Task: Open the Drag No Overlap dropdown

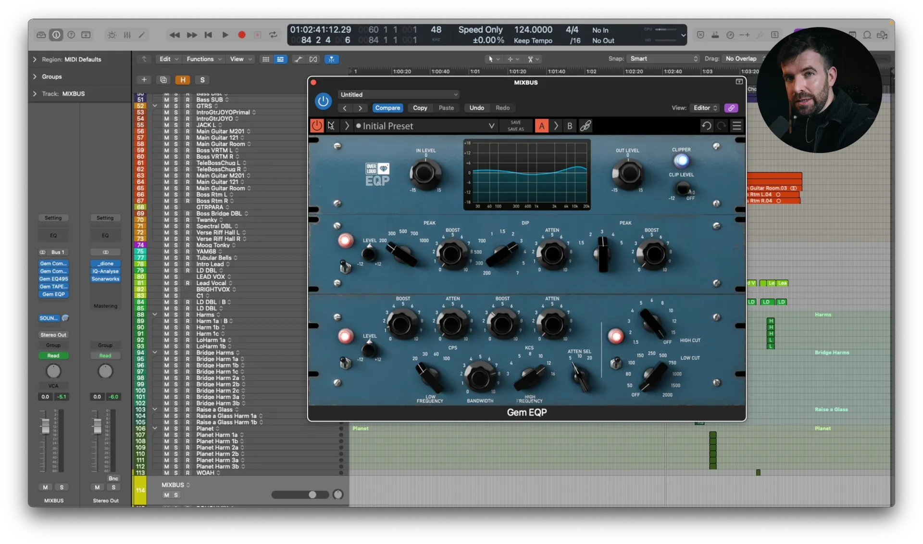Action: 745,59
